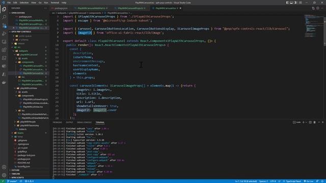Click the master branch indicator
Screen dimensions: 326x183
[x=12, y=181]
